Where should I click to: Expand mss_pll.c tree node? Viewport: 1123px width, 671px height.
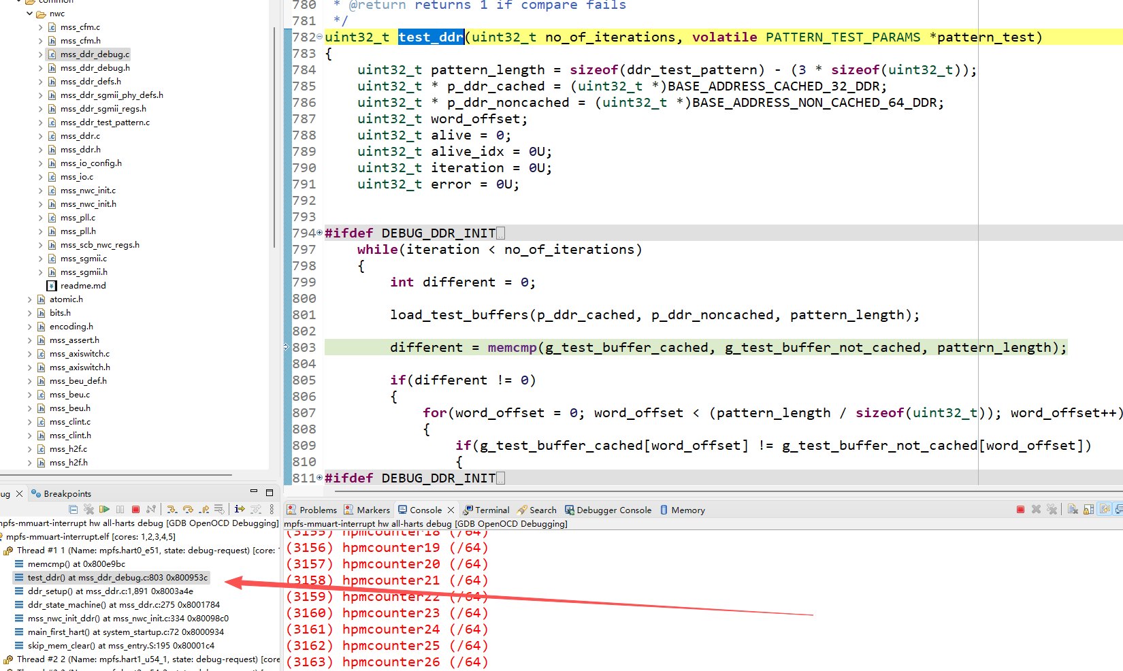click(x=40, y=218)
